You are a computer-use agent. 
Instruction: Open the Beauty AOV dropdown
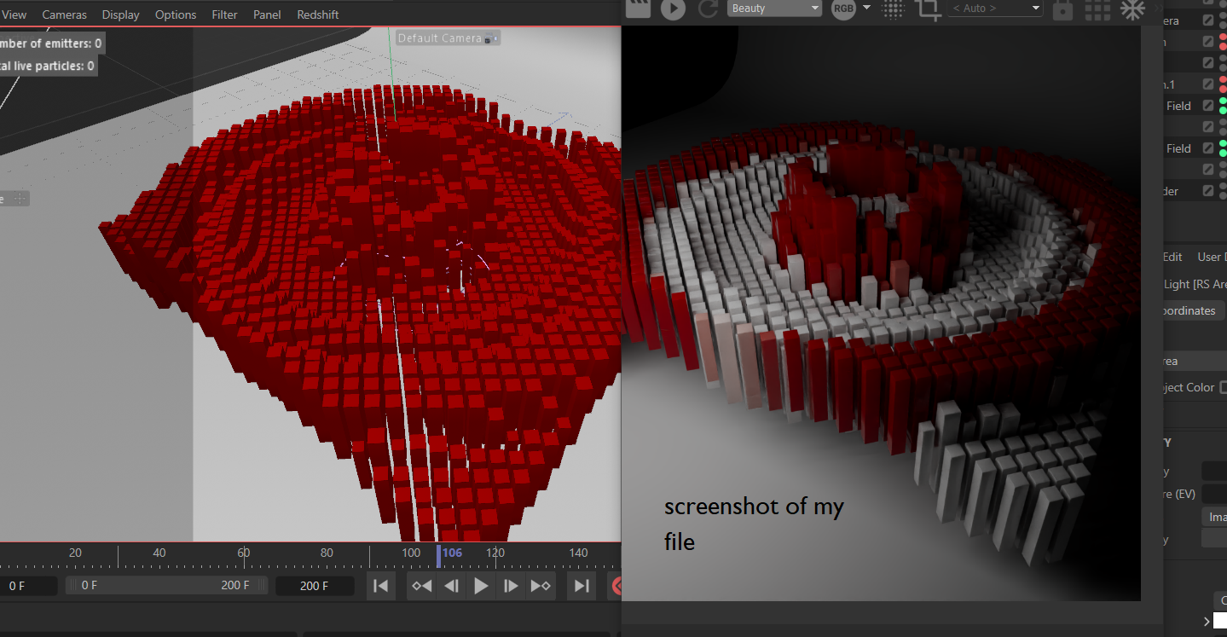coord(774,9)
